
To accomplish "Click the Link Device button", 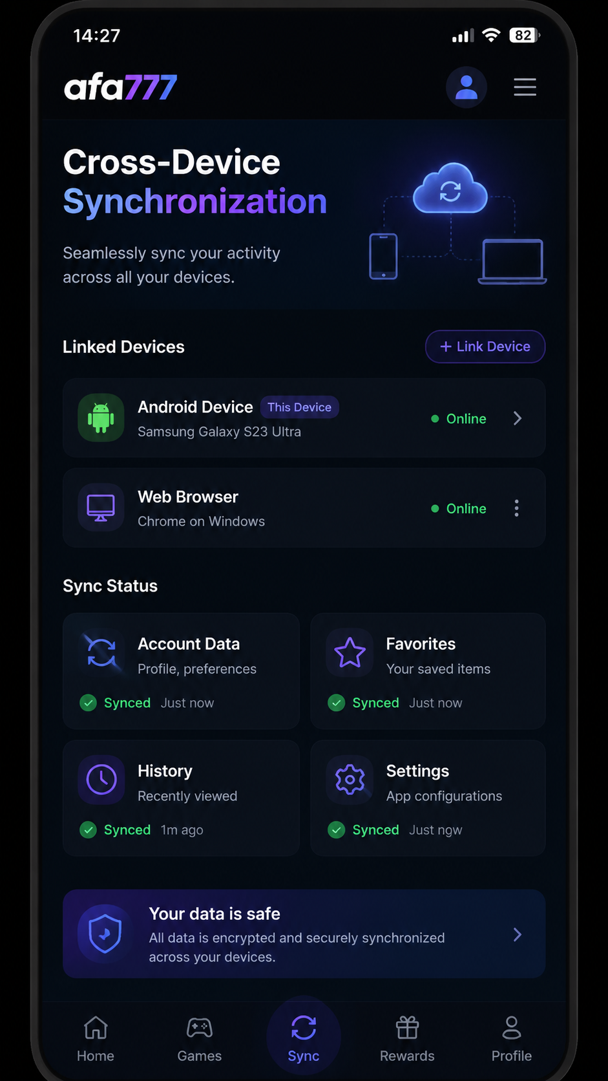I will coord(485,347).
